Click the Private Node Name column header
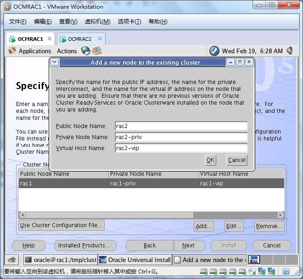303x279 pixels. (154, 174)
